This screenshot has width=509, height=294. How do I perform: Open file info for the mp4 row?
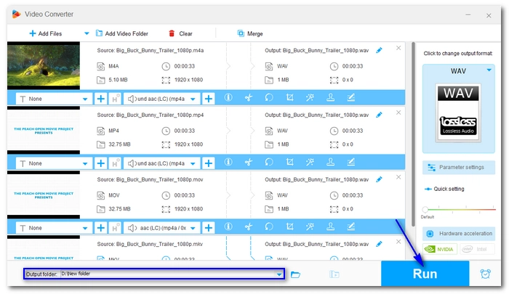[x=228, y=162]
